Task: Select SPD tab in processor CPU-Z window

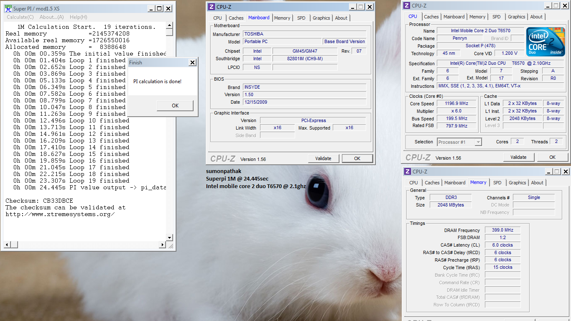Action: [497, 17]
